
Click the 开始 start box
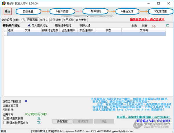click(x=8, y=11)
